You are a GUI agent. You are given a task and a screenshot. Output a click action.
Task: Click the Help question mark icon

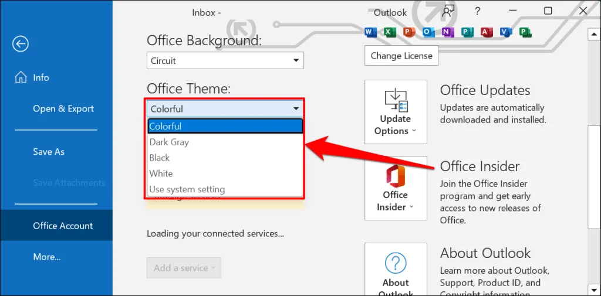tap(478, 11)
